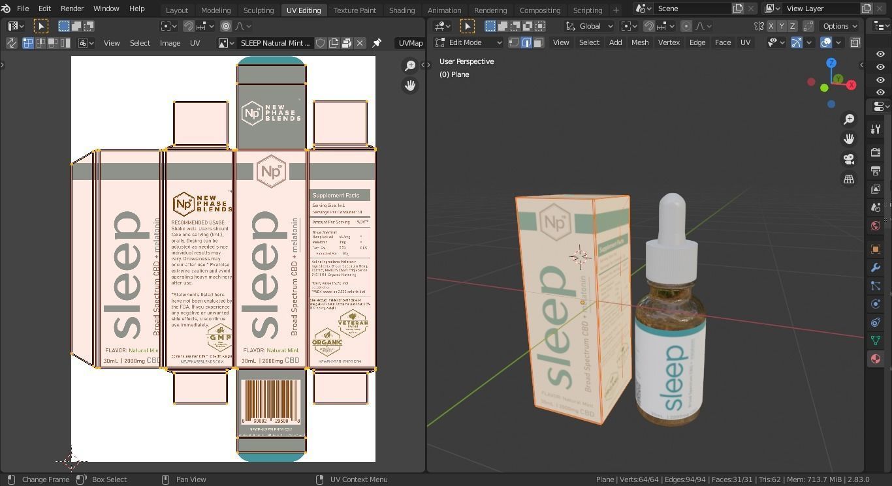The height and width of the screenshot is (486, 892).
Task: Switch perspective/orthographic with the grid icon
Action: [849, 179]
